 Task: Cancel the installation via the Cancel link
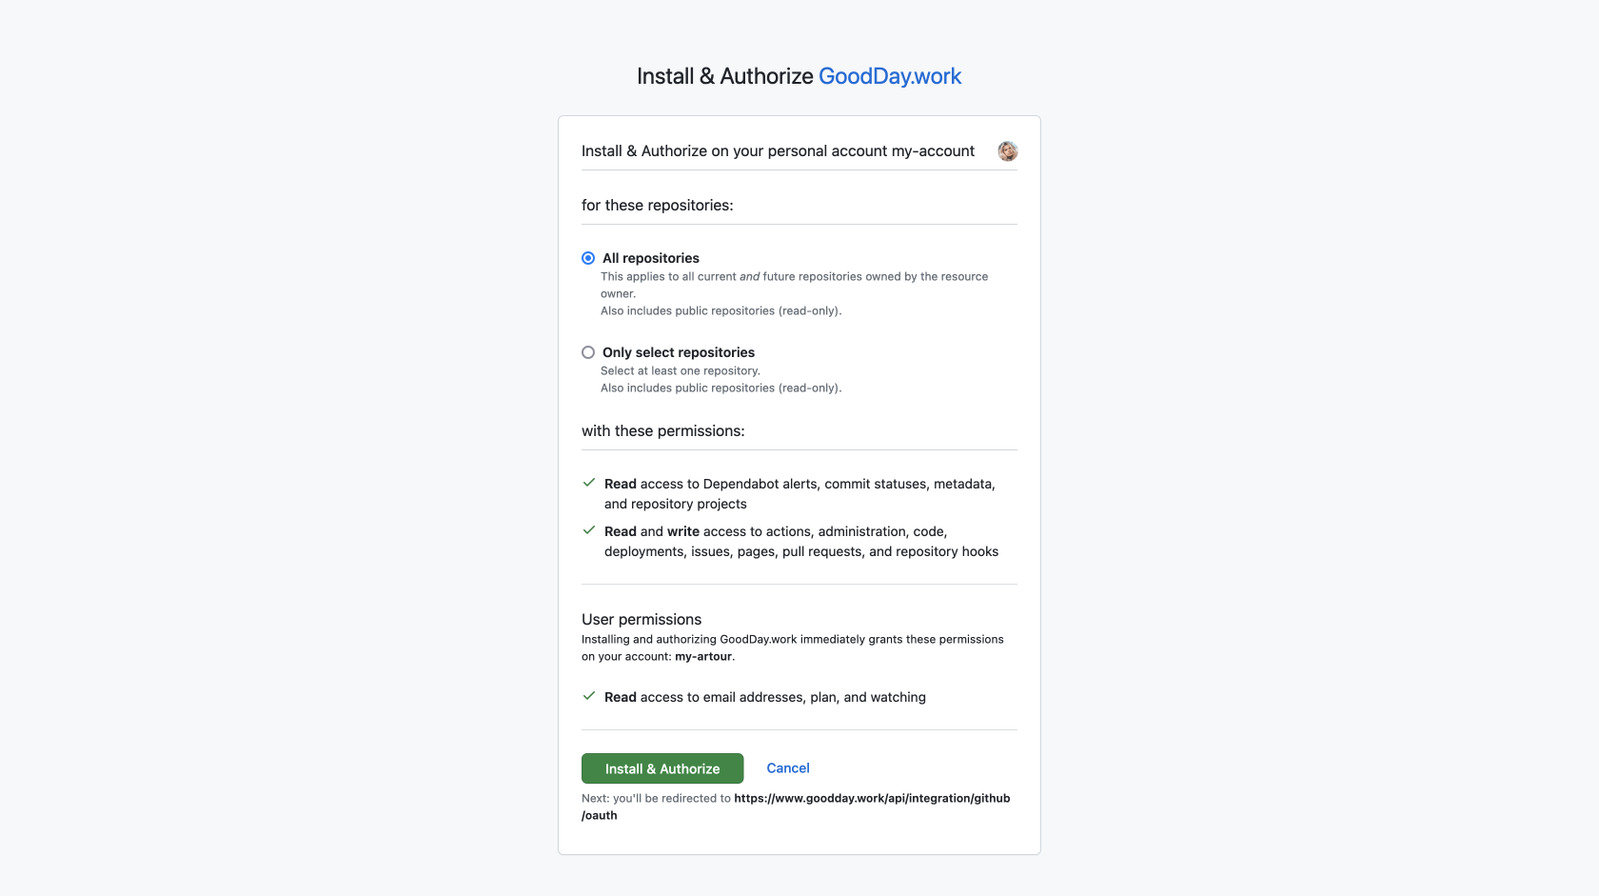tap(788, 768)
